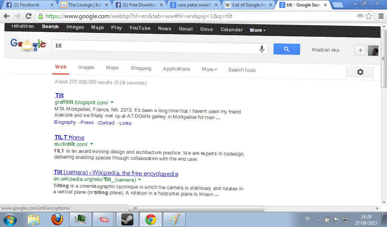Launch Firefox from the taskbar
Image resolution: width=387 pixels, height=227 pixels.
point(57,219)
